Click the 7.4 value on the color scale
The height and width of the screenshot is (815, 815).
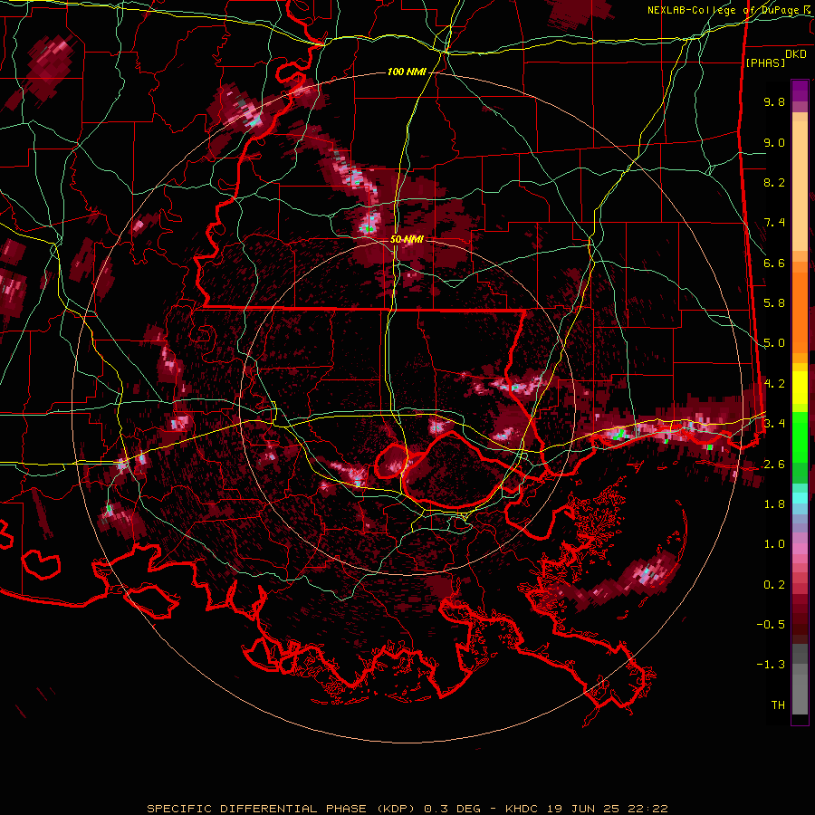pos(774,223)
